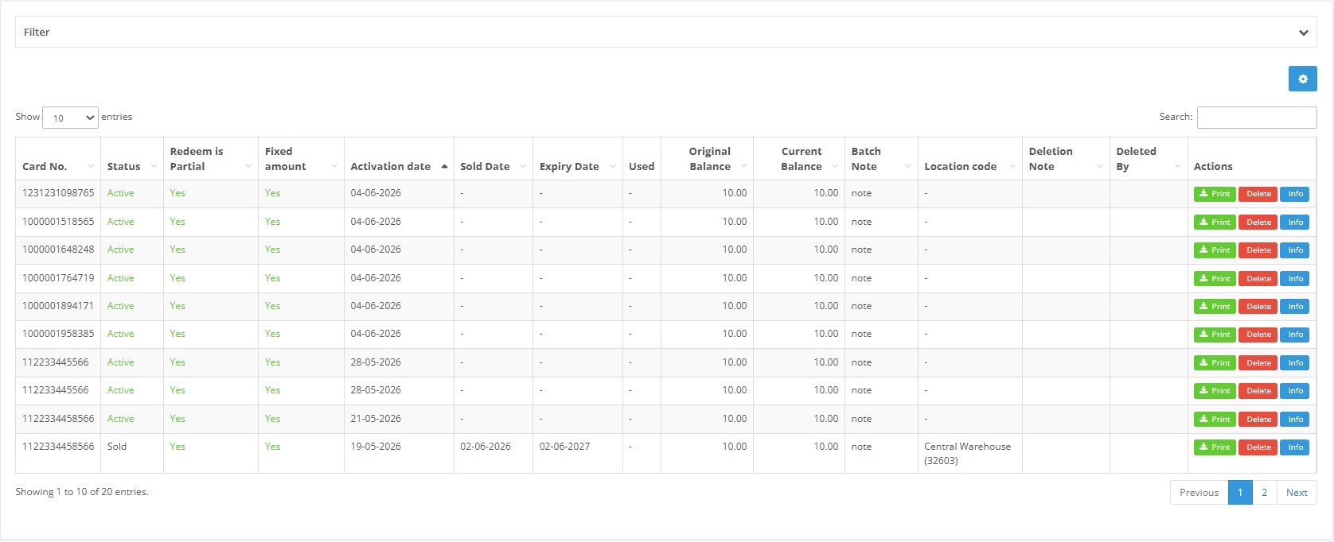Select card number 1231231098765 cell
This screenshot has height=542, width=1334.
(58, 193)
